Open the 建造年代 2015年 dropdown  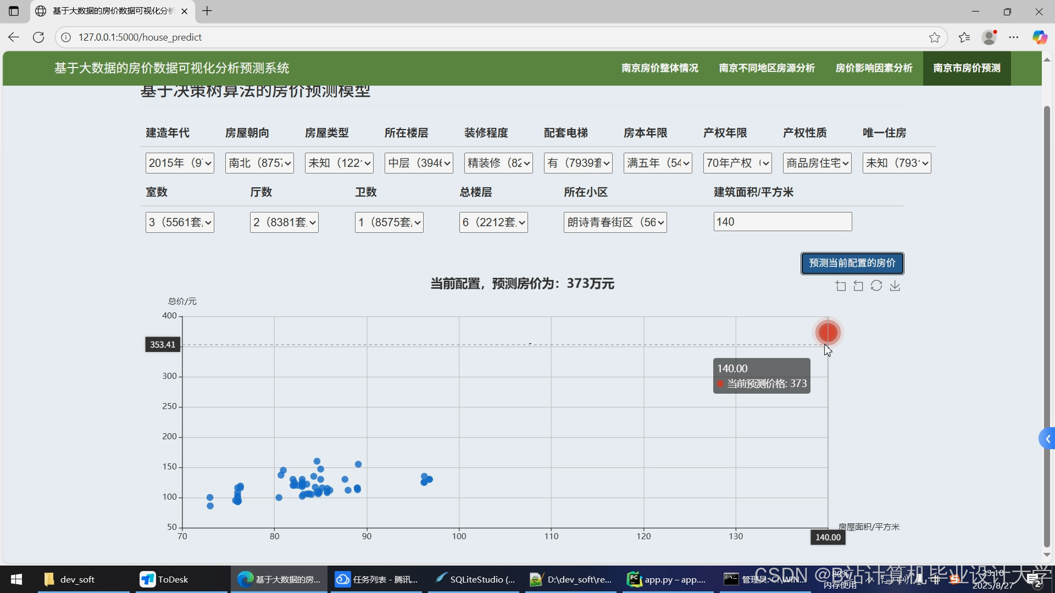click(x=180, y=163)
